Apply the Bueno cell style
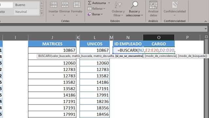209x118 pixels. coord(27,5)
